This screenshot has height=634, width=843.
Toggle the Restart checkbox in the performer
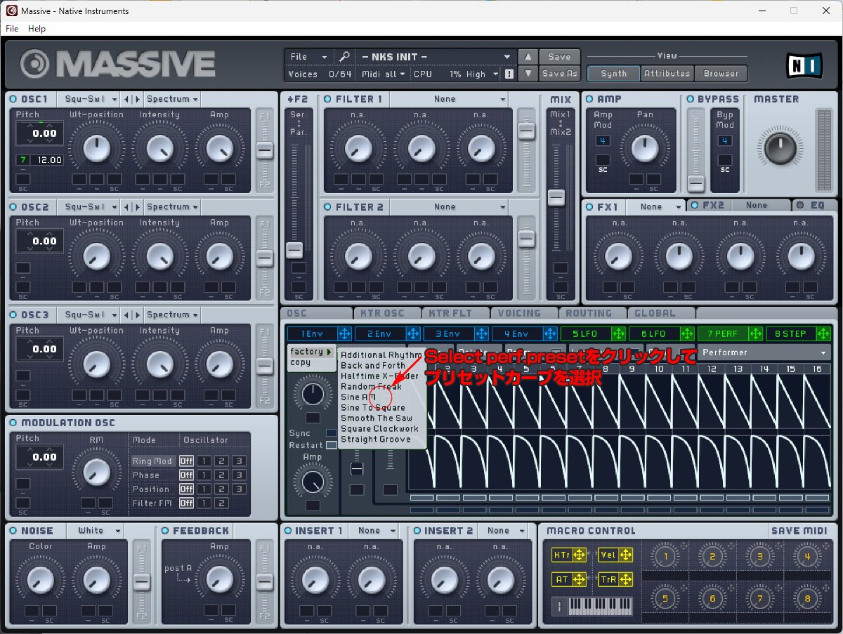tap(332, 445)
